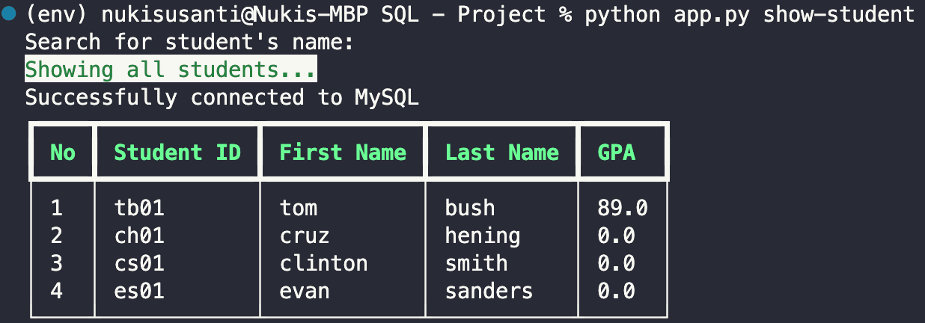Click first name 'evan' in table
The height and width of the screenshot is (323, 925).
(305, 290)
